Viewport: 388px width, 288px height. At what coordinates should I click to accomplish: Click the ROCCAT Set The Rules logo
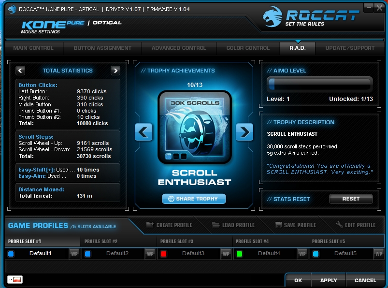pyautogui.click(x=311, y=16)
